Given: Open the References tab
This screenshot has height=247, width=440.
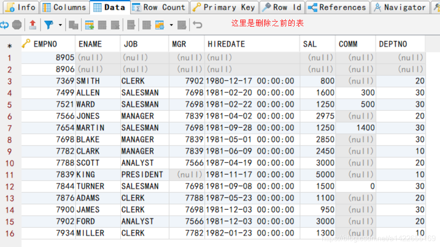Looking at the screenshot, I should pos(338,7).
